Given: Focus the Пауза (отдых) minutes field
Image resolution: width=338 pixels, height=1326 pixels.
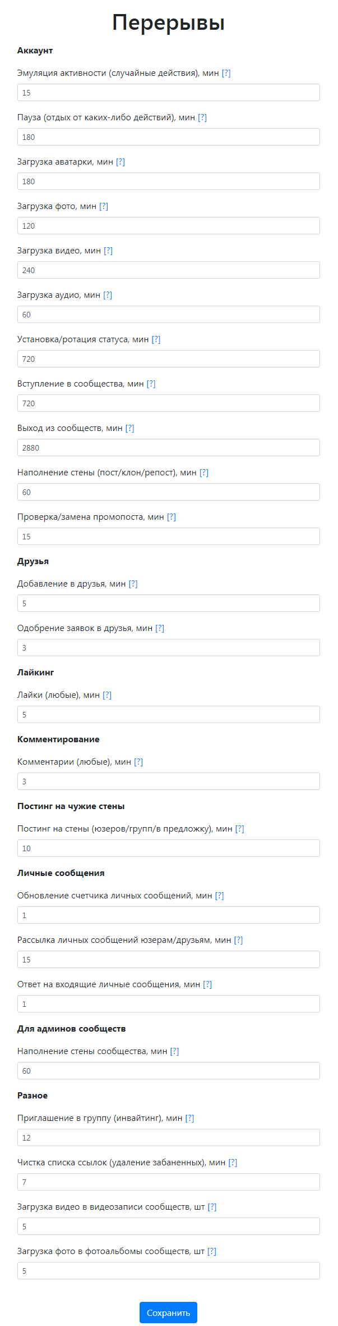Looking at the screenshot, I should (168, 137).
